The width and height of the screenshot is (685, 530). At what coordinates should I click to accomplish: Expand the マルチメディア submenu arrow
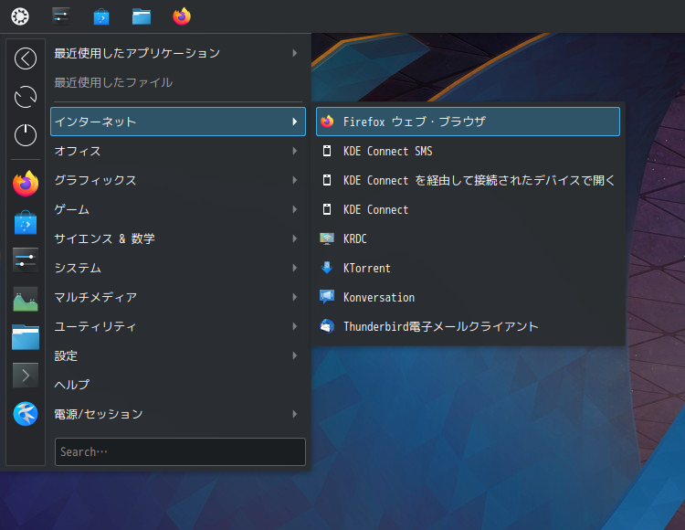295,297
